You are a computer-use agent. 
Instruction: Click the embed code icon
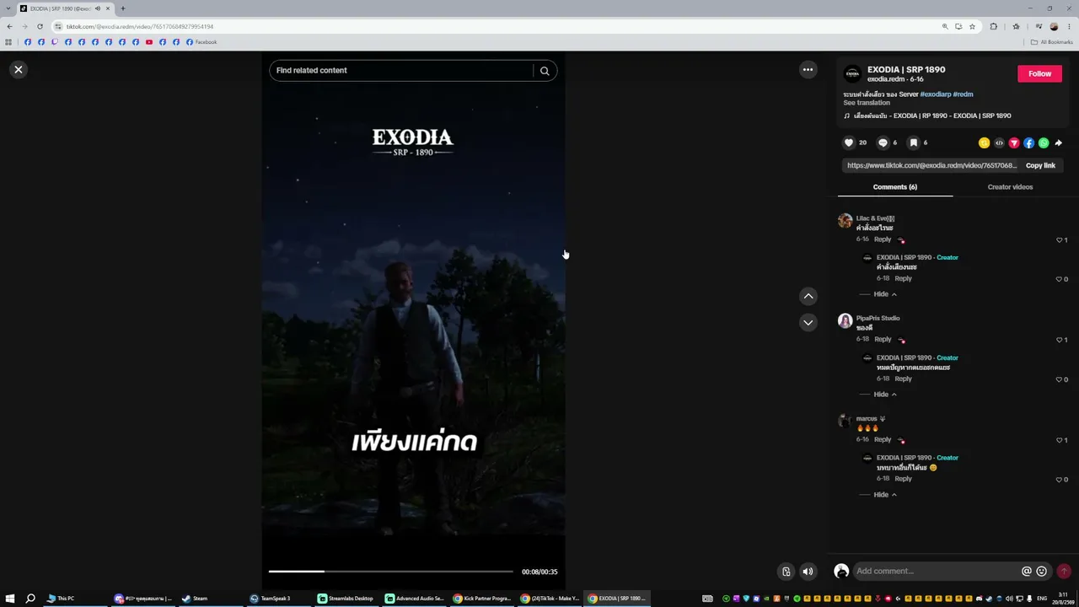999,143
